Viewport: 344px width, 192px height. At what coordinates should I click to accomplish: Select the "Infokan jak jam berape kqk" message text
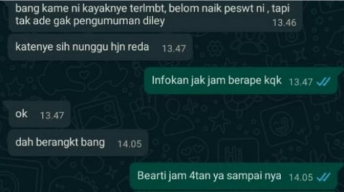click(x=217, y=80)
